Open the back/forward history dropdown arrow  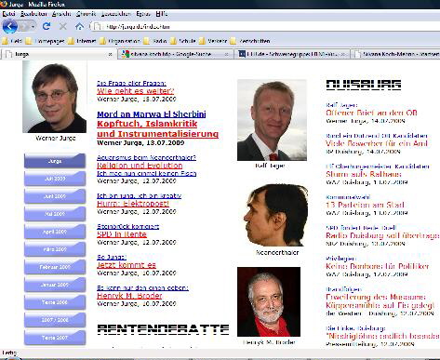point(33,27)
